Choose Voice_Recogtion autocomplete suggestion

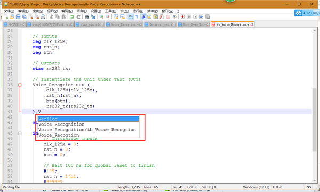point(89,135)
